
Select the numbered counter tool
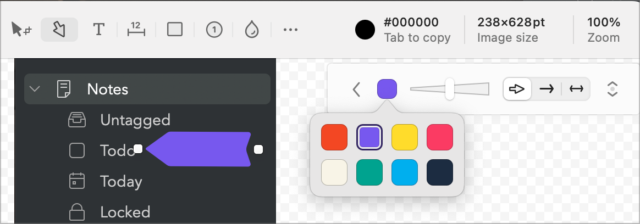tap(214, 30)
